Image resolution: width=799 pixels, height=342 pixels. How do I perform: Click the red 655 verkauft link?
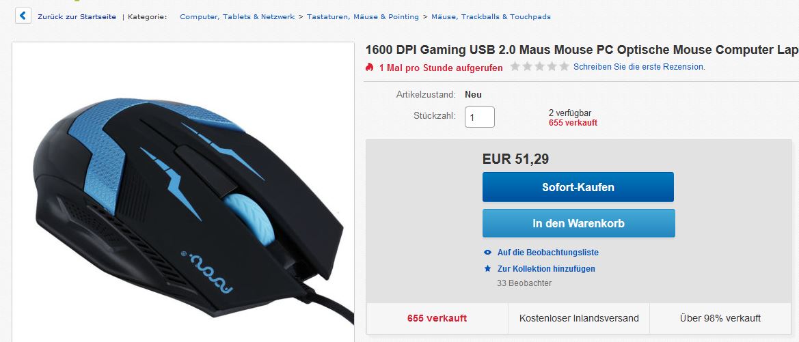tap(573, 123)
